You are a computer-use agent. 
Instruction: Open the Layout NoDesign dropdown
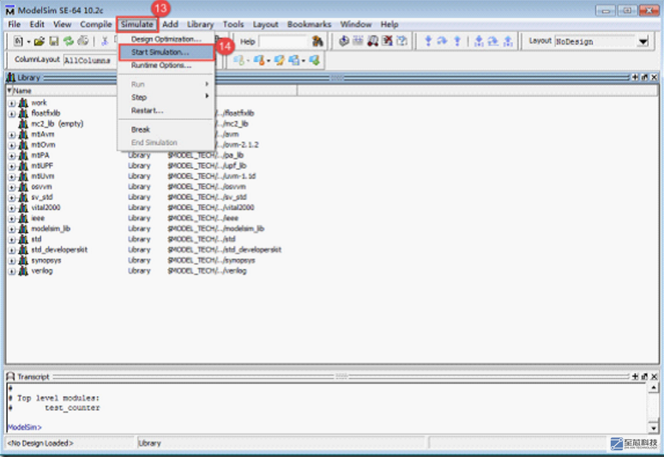643,41
